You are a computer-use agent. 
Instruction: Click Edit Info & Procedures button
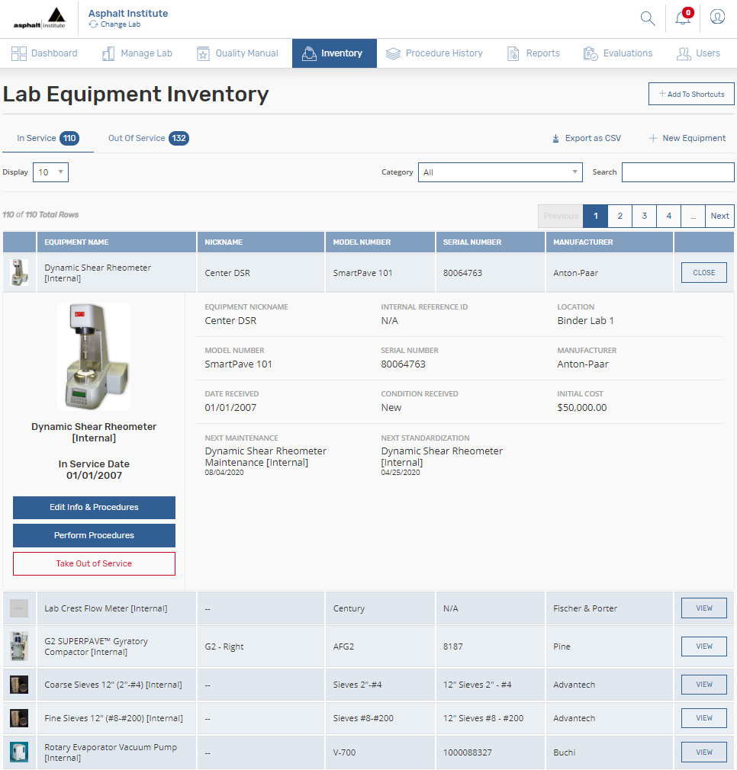[x=94, y=508]
